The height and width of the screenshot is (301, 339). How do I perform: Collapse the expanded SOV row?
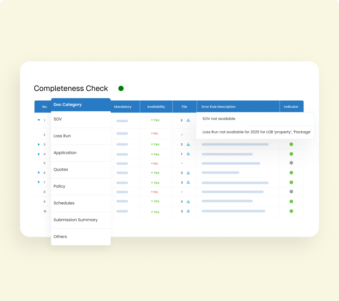click(38, 120)
